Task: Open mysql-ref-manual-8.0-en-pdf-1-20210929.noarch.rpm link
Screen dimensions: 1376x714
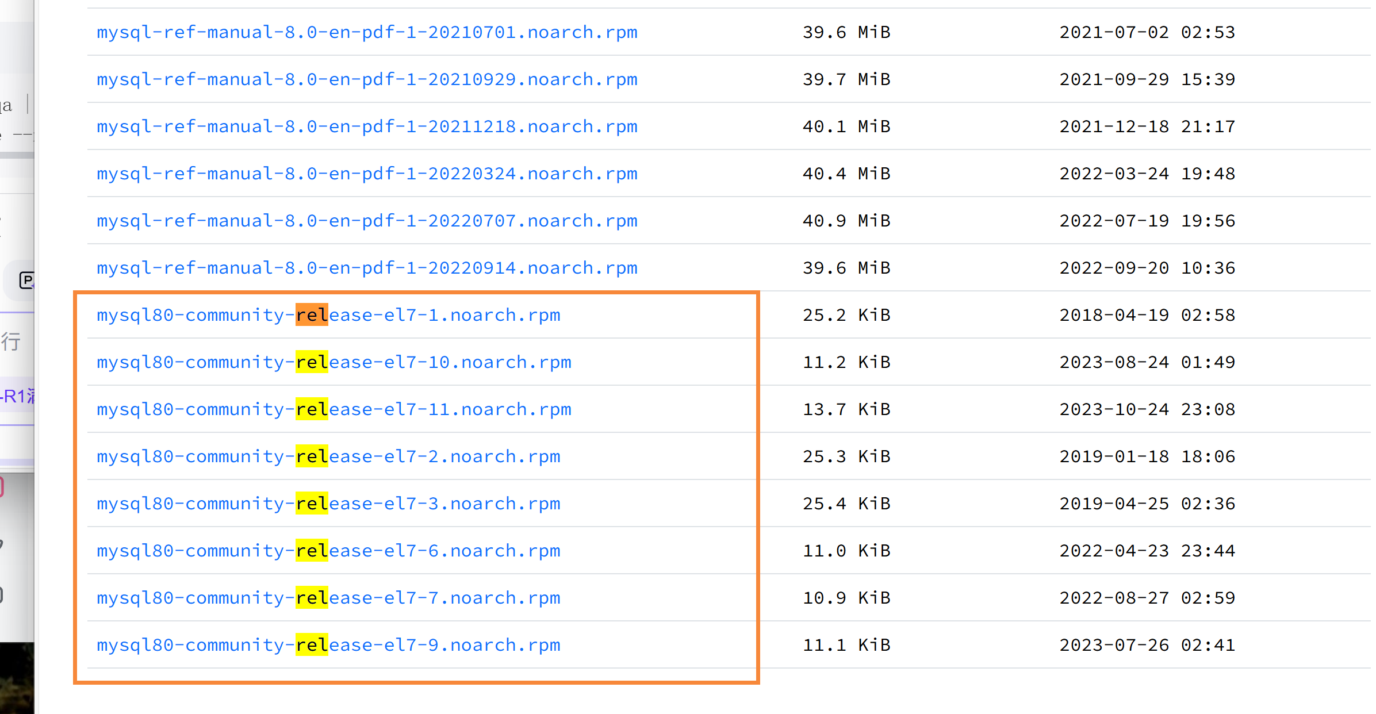Action: click(x=367, y=79)
